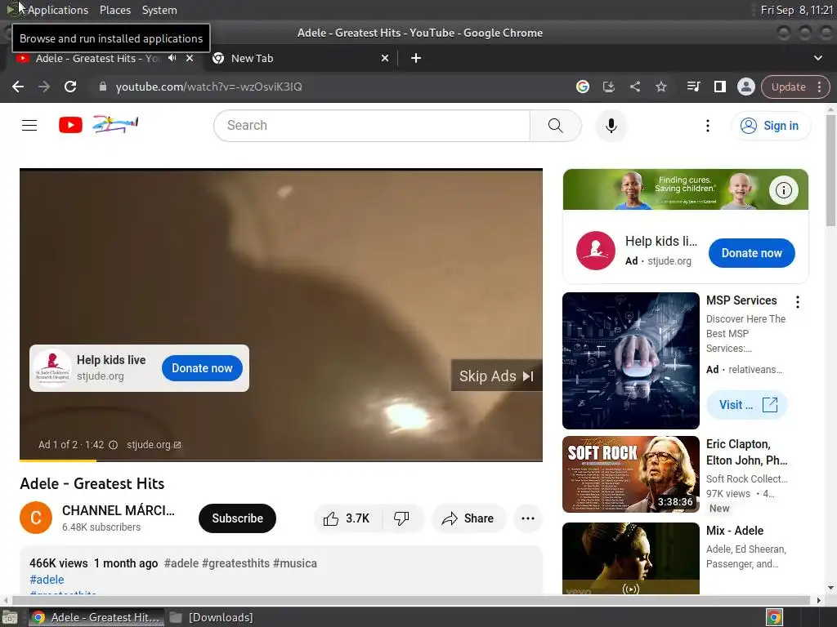Open options for MSP Services ad
This screenshot has width=837, height=627.
798,302
